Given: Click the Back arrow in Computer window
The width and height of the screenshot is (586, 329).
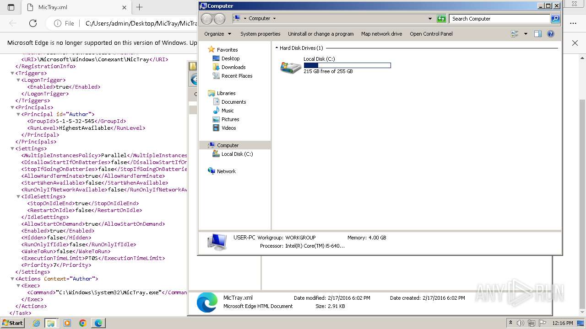Looking at the screenshot, I should pos(207,19).
